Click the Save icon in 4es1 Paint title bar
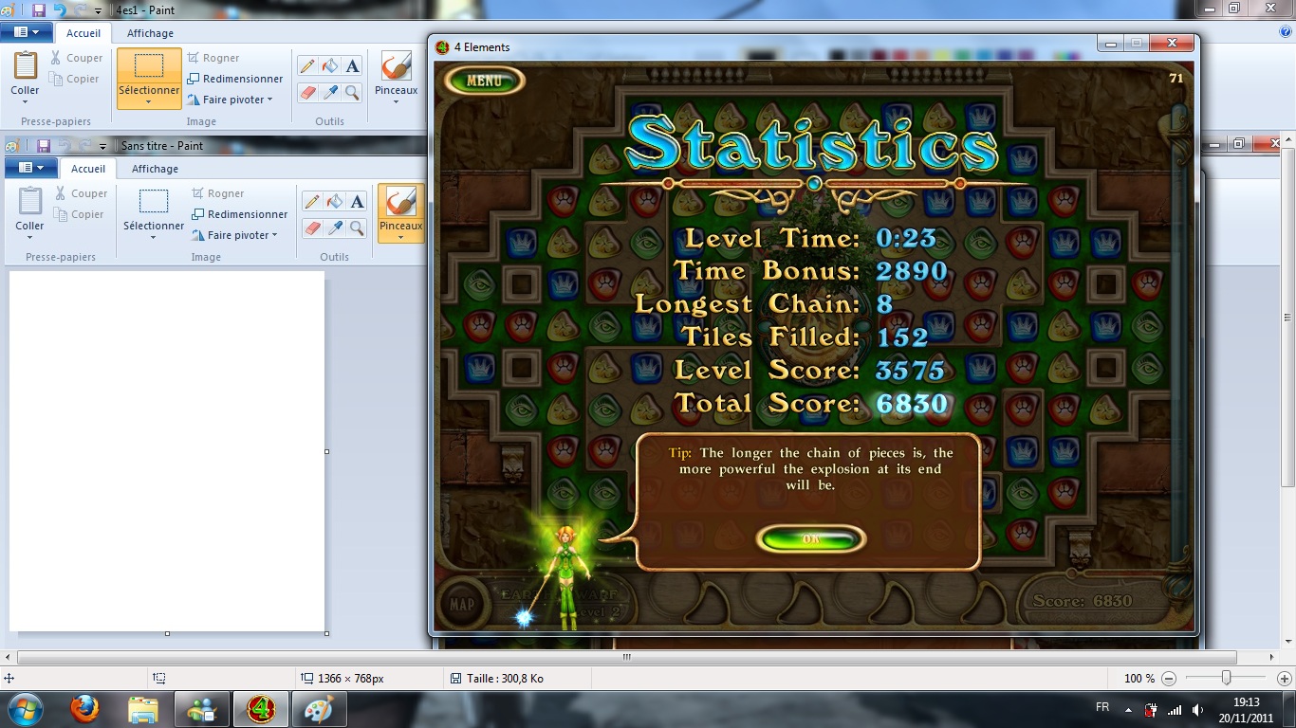This screenshot has height=728, width=1296. tap(39, 10)
